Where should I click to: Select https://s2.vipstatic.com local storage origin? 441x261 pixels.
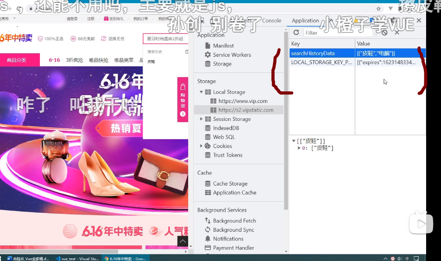246,110
